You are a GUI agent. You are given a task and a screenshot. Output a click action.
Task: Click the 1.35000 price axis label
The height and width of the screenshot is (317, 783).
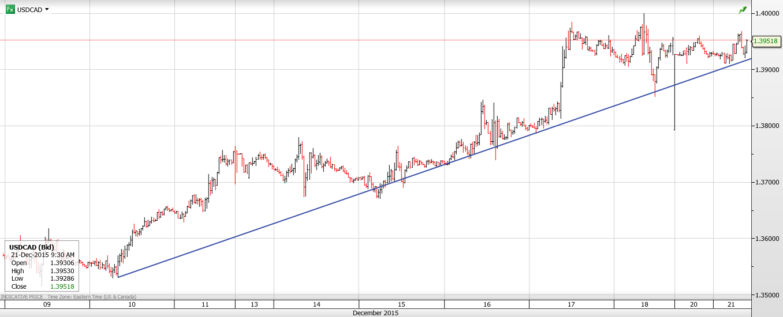pos(766,295)
